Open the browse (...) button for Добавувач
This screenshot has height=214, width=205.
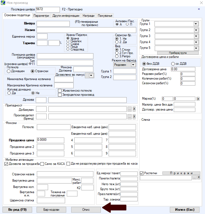pyautogui.click(x=129, y=109)
